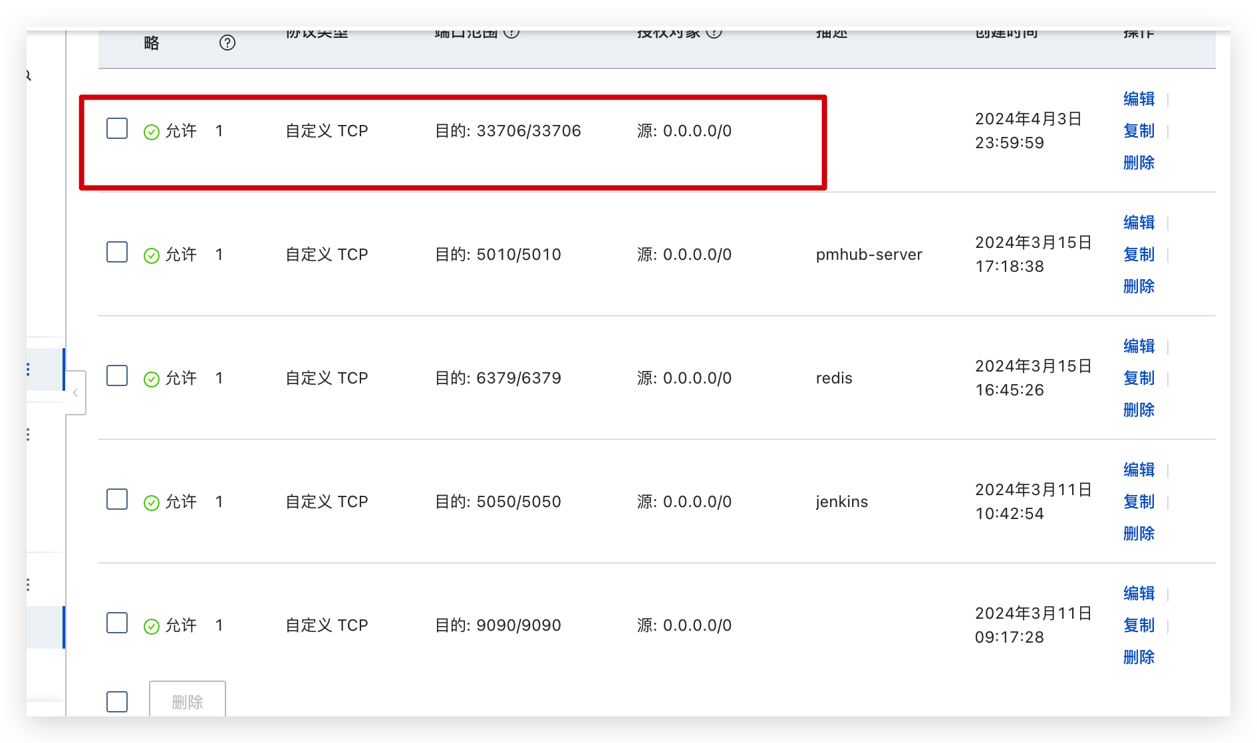Click port range 目的: 33706/33706
The height and width of the screenshot is (743, 1257).
coord(508,131)
